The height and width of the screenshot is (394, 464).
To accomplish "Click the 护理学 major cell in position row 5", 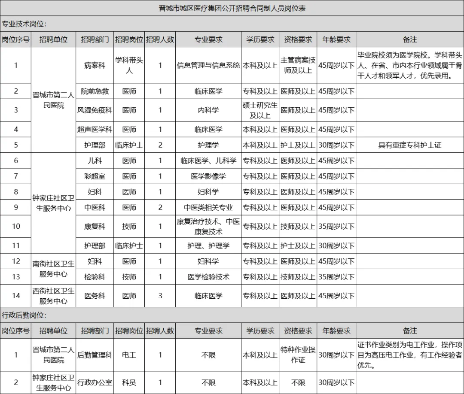I will click(208, 145).
